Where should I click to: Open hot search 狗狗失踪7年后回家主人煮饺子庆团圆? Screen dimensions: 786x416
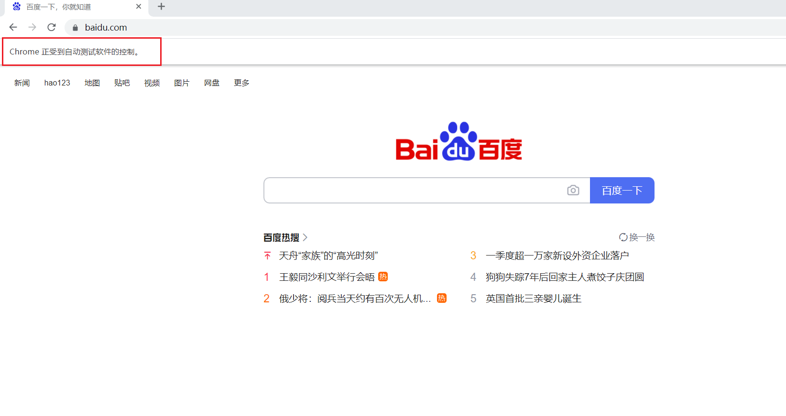565,277
